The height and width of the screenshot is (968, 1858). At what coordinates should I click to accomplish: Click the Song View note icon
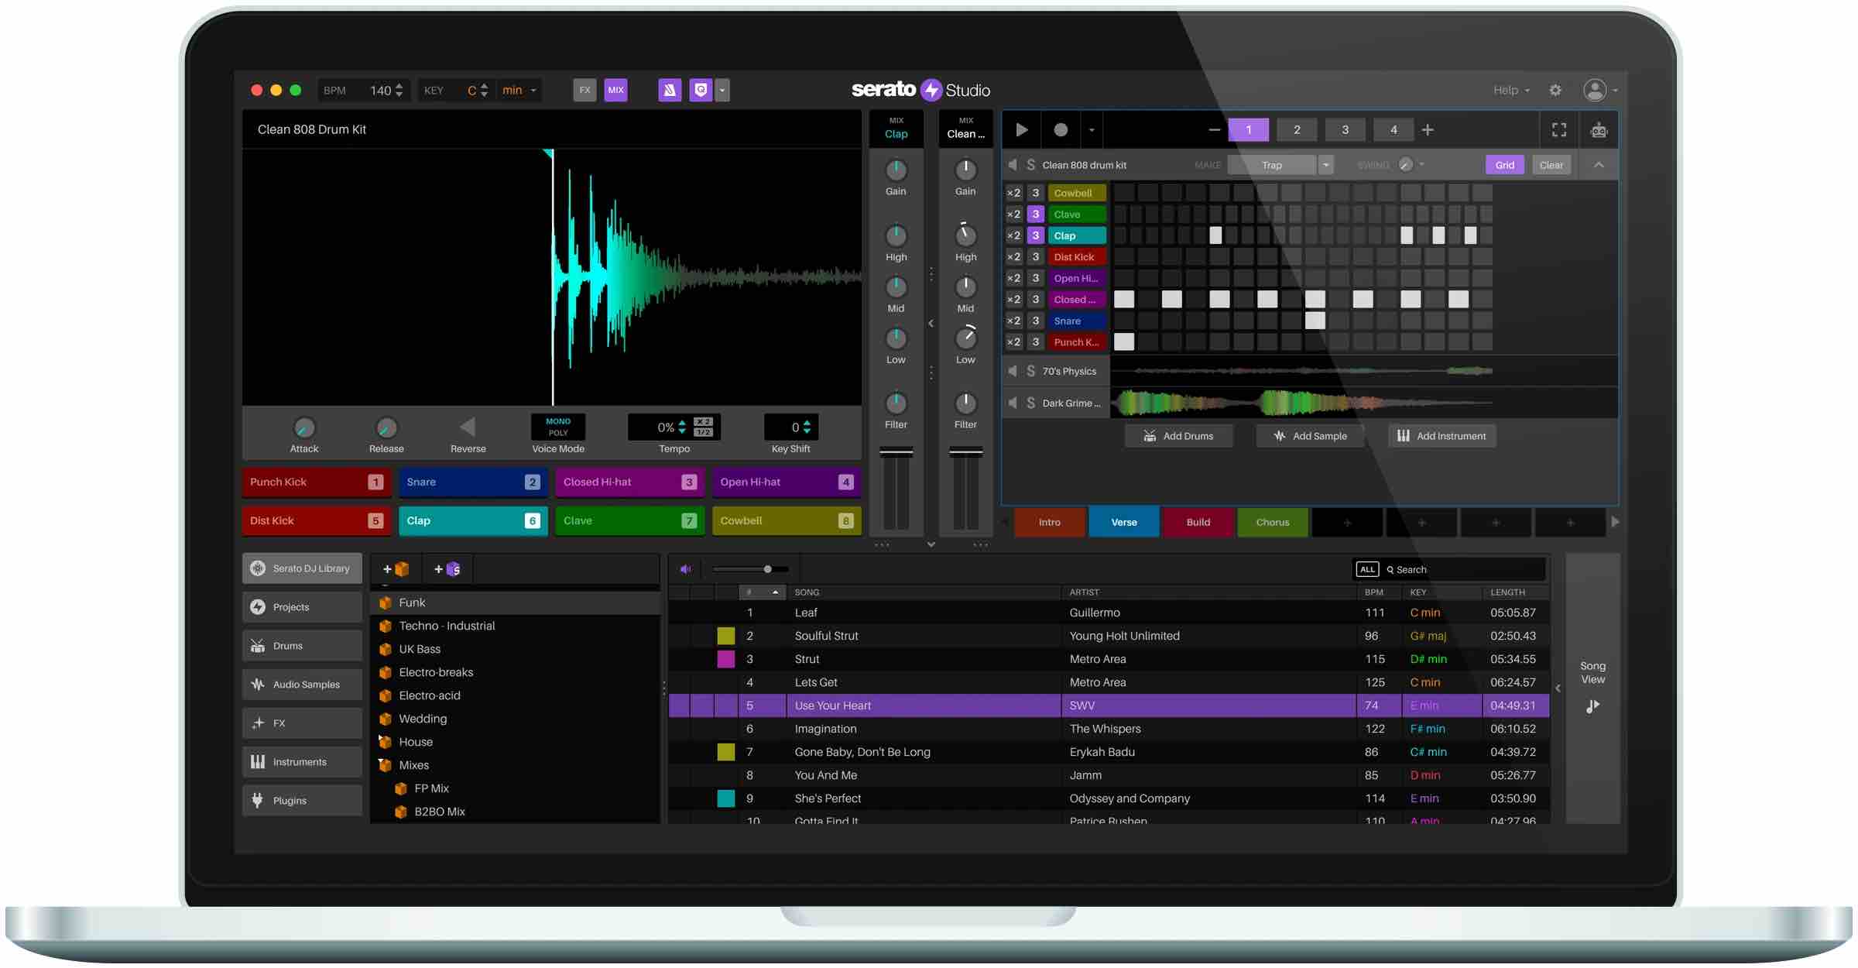tap(1592, 706)
